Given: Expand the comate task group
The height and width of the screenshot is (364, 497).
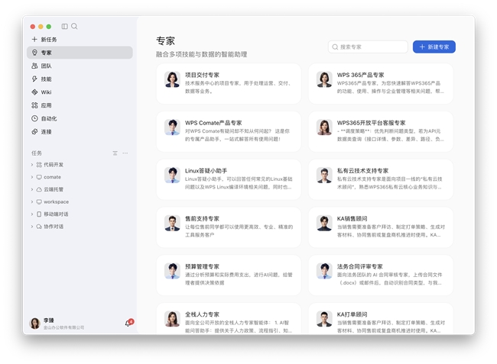Looking at the screenshot, I should 32,177.
